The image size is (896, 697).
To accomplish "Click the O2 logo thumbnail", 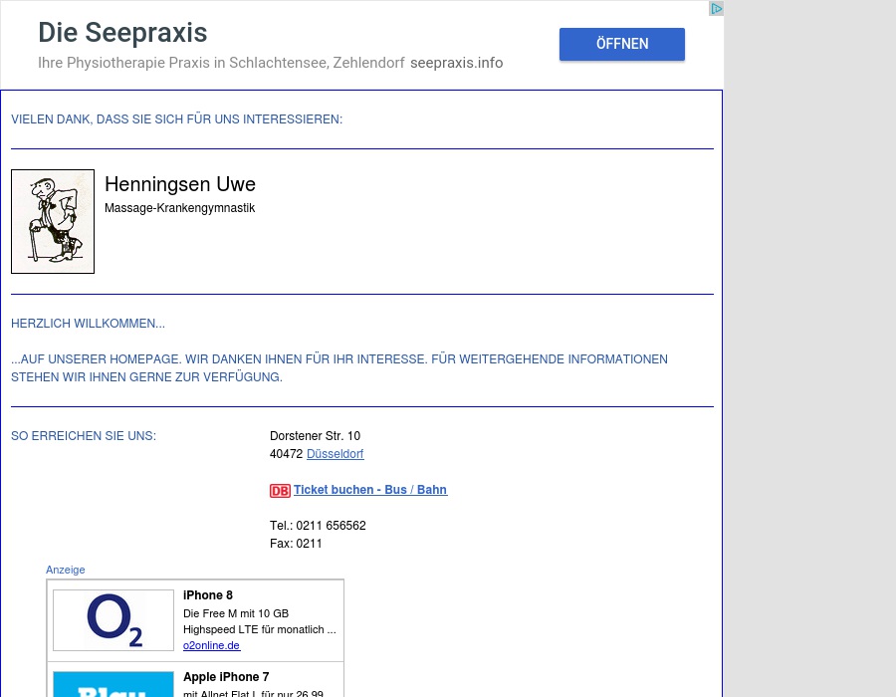I will point(113,620).
